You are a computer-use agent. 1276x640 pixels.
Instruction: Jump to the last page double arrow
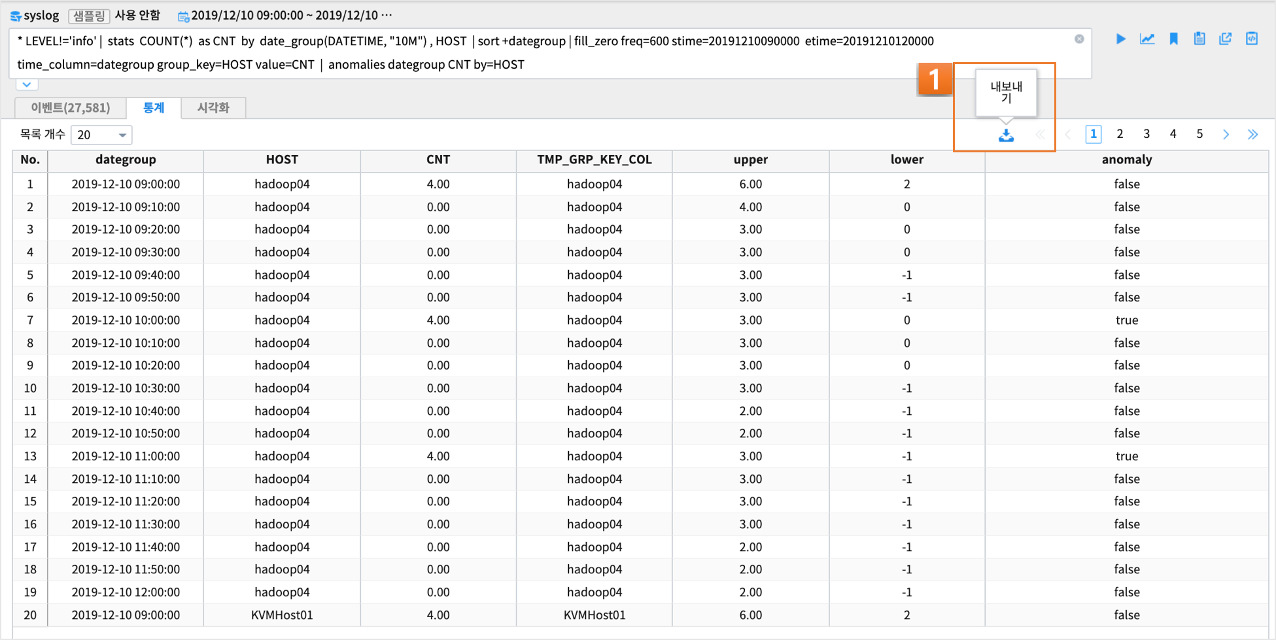click(1252, 135)
